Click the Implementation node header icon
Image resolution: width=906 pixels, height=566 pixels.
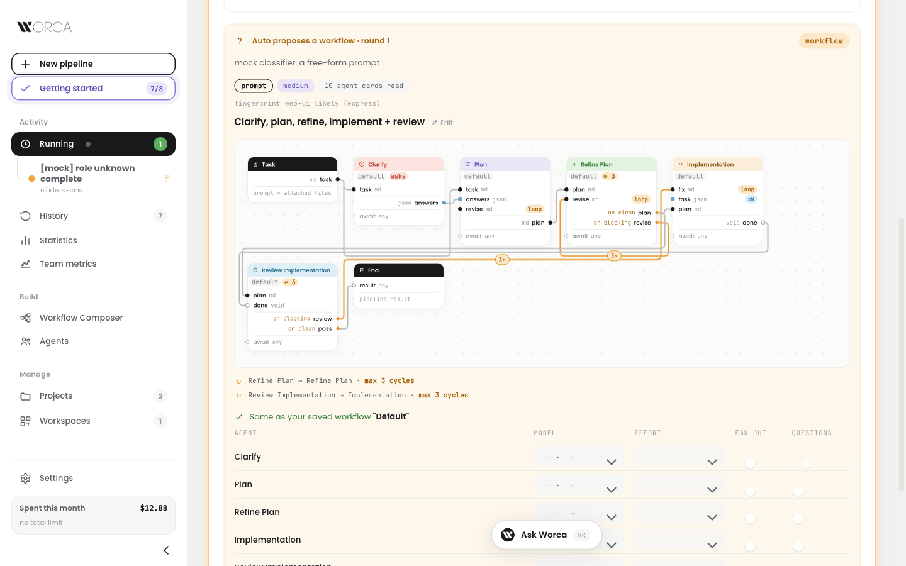[680, 164]
